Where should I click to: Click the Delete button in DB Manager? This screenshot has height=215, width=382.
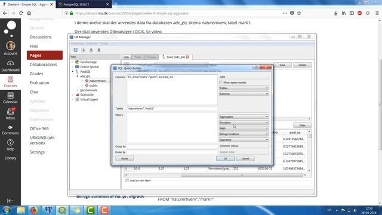(302, 65)
